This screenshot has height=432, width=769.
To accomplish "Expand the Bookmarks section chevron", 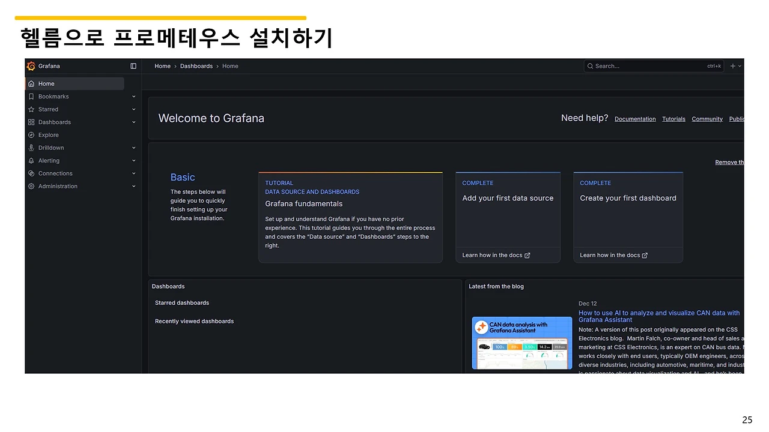I will coord(134,97).
